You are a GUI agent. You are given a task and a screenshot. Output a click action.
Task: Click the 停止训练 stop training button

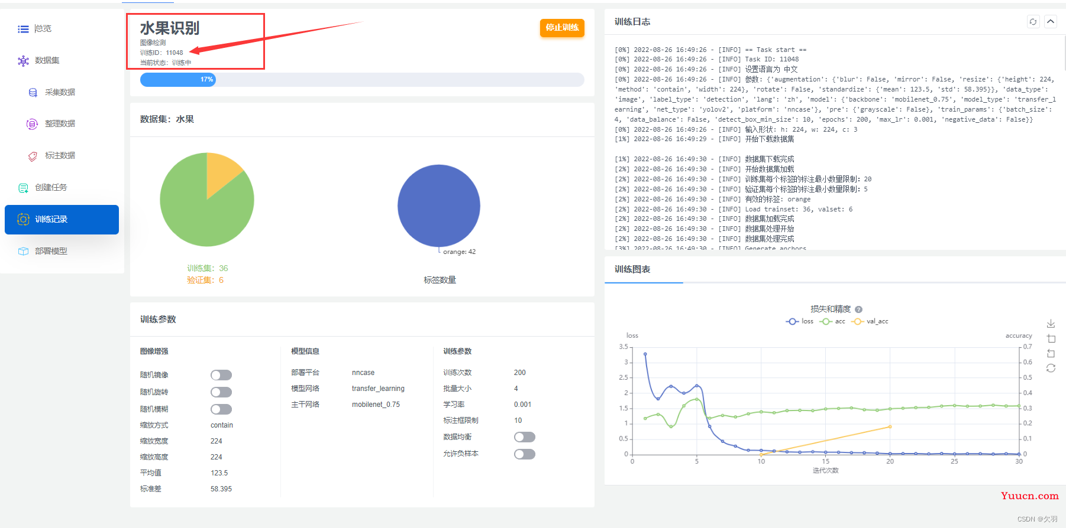pos(562,28)
